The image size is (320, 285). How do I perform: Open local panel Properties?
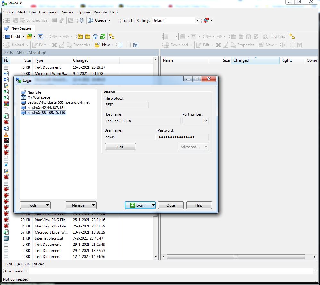pos(79,45)
